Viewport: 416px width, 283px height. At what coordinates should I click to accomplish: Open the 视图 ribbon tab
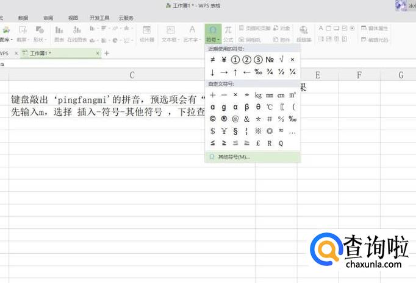73,18
